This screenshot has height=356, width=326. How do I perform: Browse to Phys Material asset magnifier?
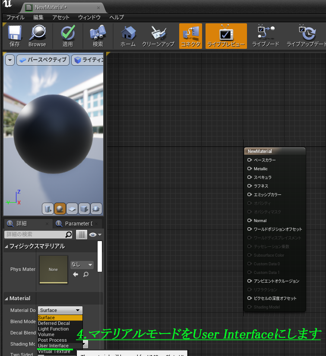(x=86, y=274)
